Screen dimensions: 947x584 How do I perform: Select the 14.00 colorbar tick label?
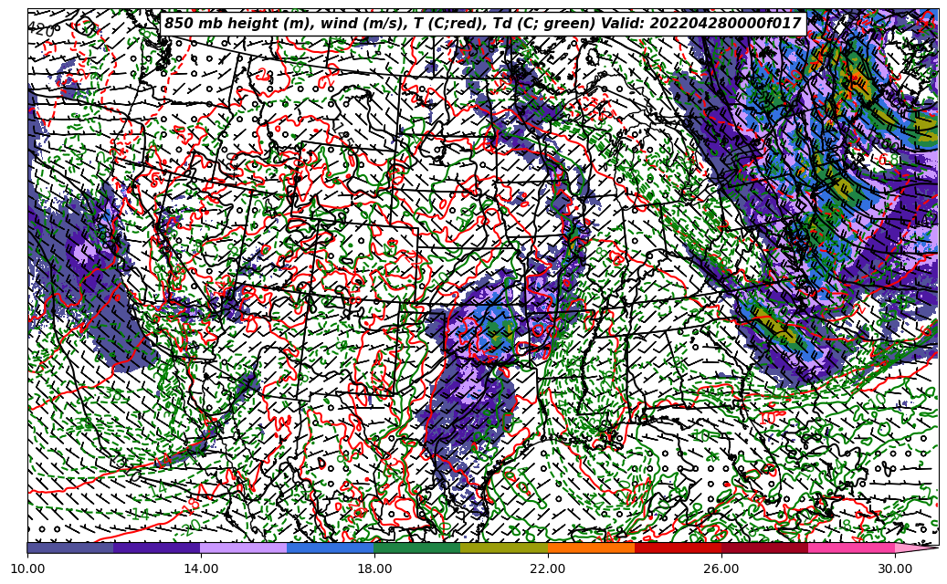point(201,569)
